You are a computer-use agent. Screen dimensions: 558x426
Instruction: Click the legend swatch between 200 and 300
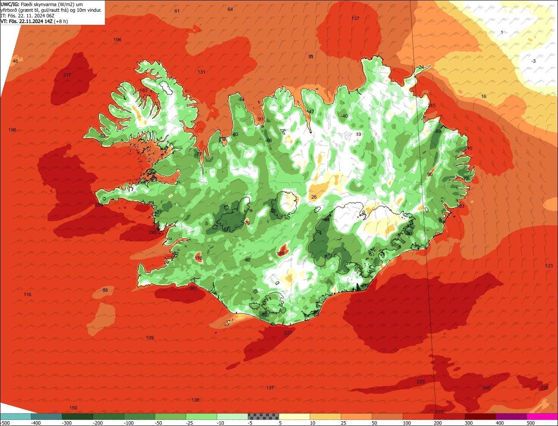(449, 416)
